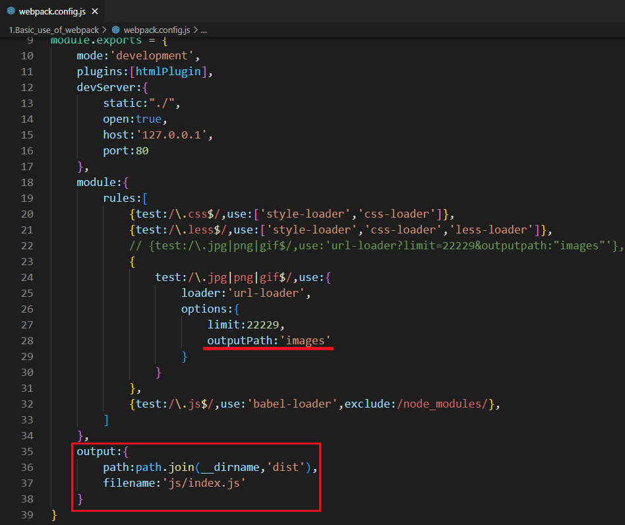
Task: Click the 'dist' string argument
Action: [285, 468]
